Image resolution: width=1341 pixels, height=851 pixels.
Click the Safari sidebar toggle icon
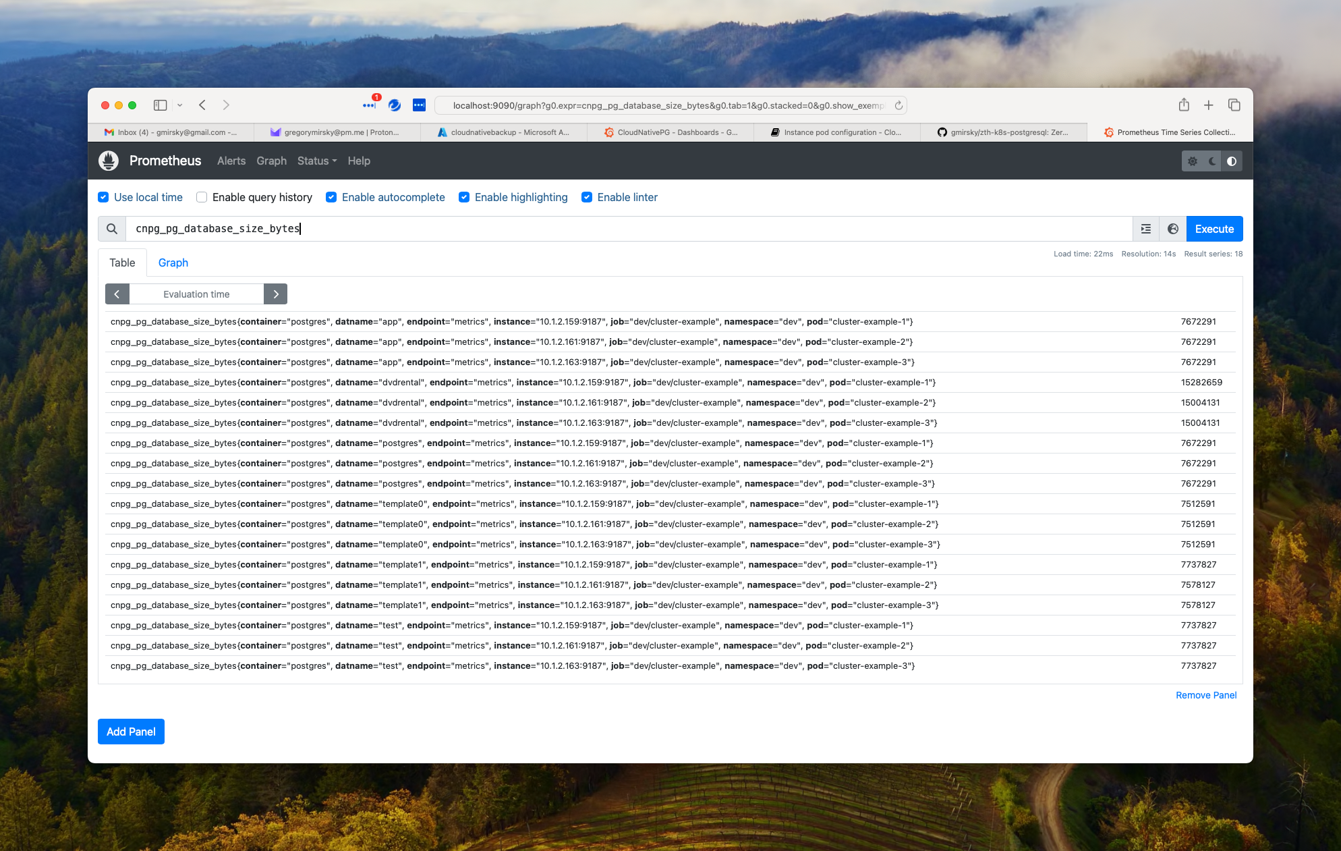(160, 105)
